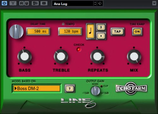Open preset management diamond icon
Image resolution: width=158 pixels, height=114 pixels.
pos(100,3)
